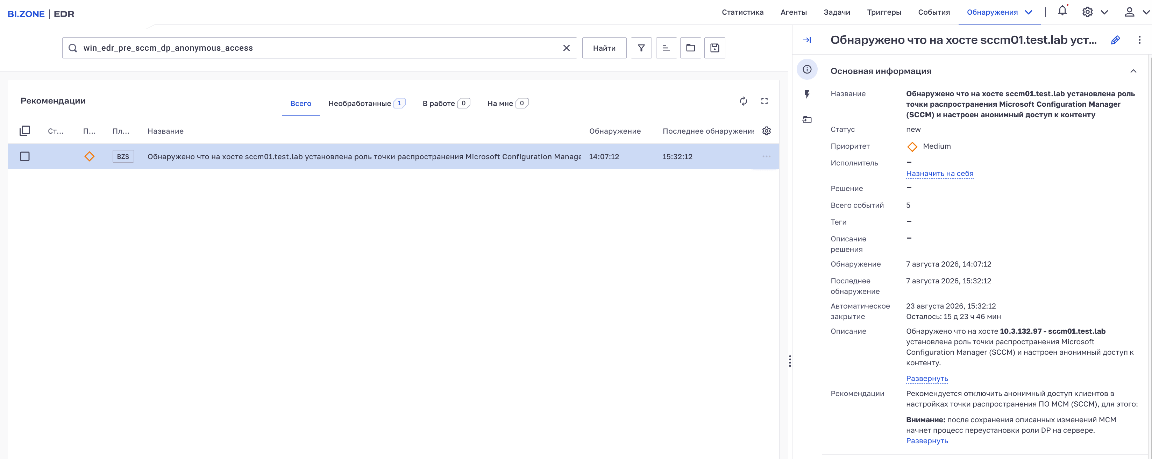Open the BI.ZONE EDR logo home
The image size is (1152, 459).
coord(41,13)
